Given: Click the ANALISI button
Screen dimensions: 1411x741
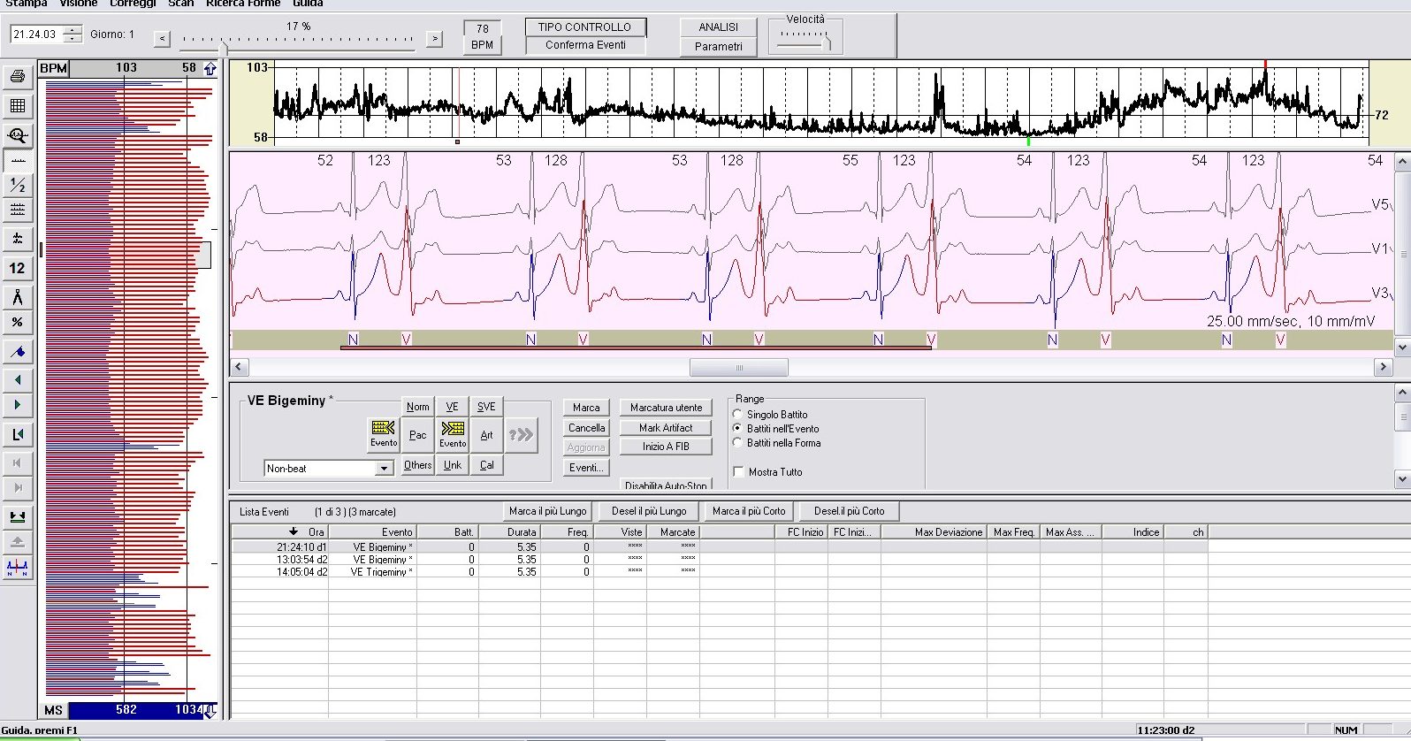Looking at the screenshot, I should click(x=718, y=27).
